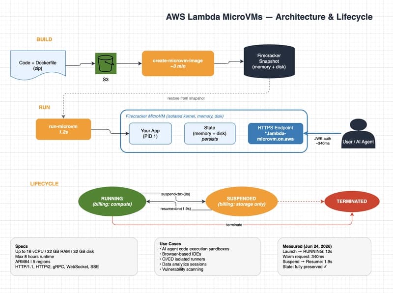Image resolution: width=393 pixels, height=293 pixels.
Task: Select the SUSPENDED orange ellipse
Action: pyautogui.click(x=242, y=202)
